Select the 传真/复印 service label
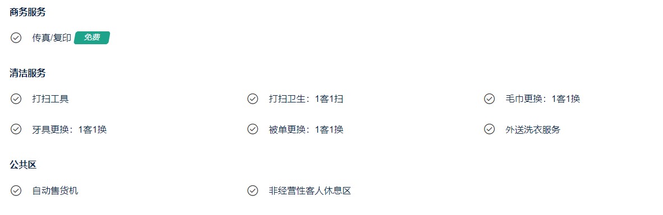Viewport: 663px width, 215px height. click(x=52, y=38)
